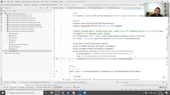Expand the Controllers folder

pos(7,38)
